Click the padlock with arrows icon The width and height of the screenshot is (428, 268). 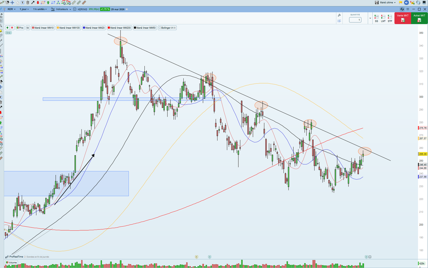click(412, 3)
